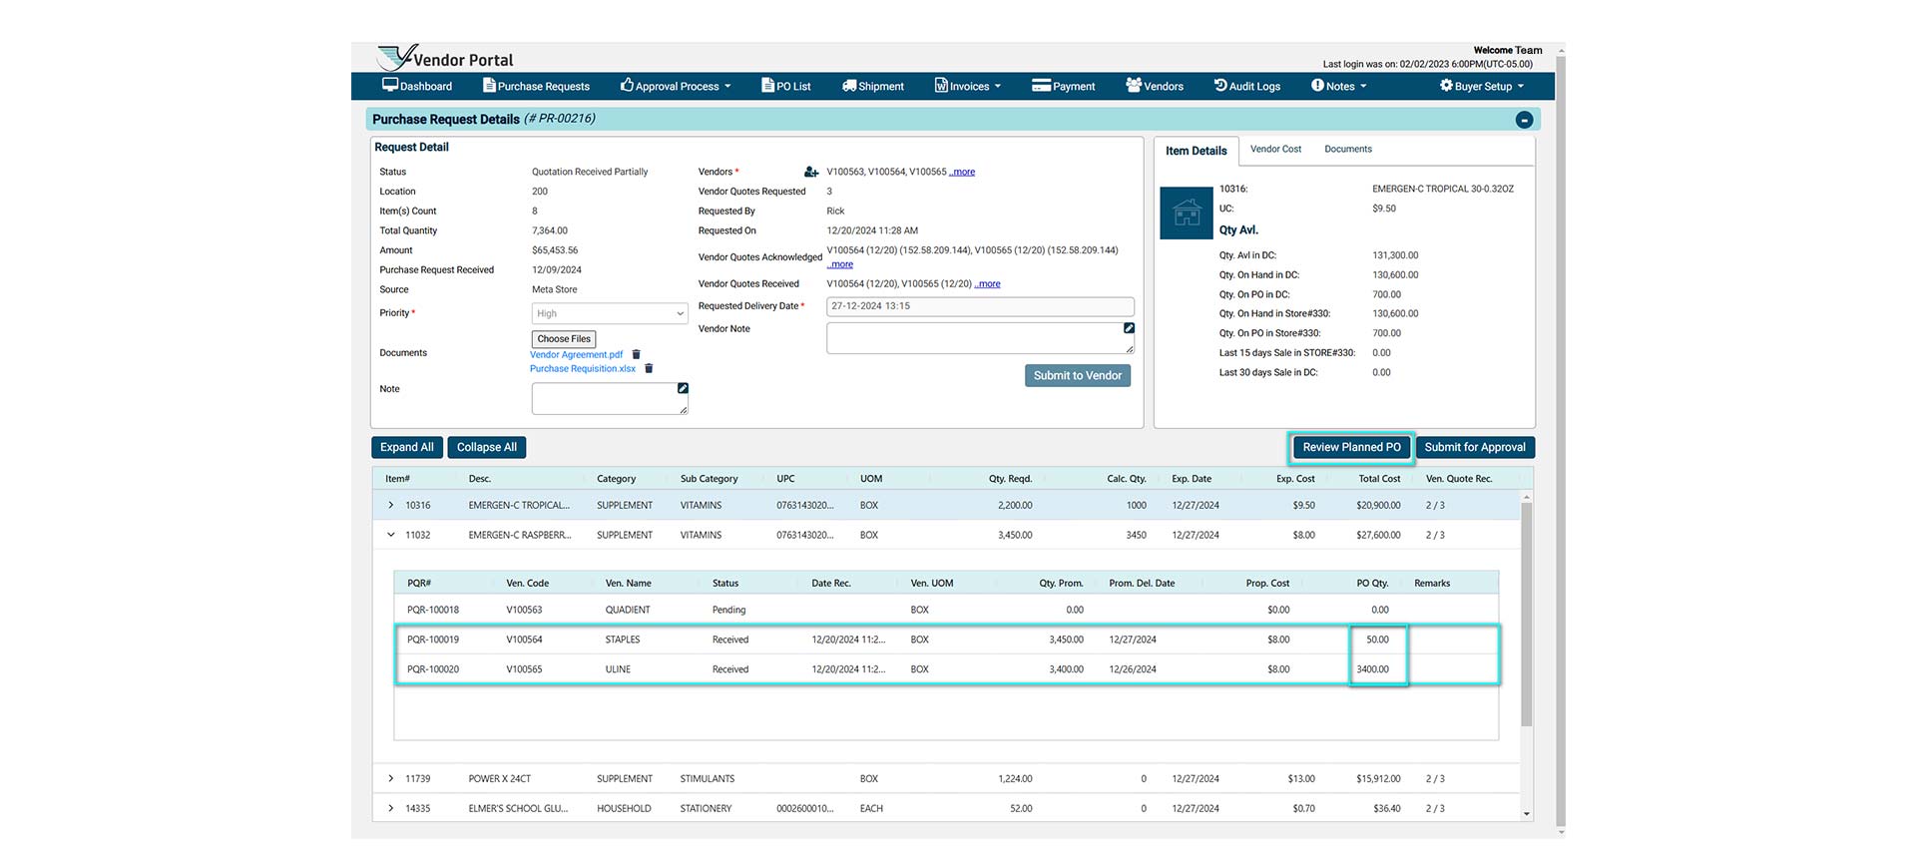Open the Priority dropdown
Image resolution: width=1916 pixels, height=868 pixels.
tap(610, 313)
